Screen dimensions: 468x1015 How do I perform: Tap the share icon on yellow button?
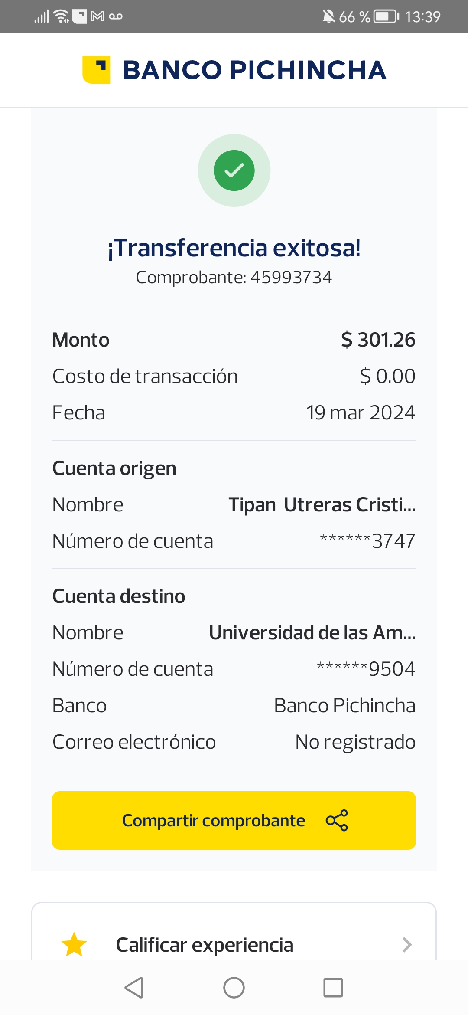click(x=337, y=820)
